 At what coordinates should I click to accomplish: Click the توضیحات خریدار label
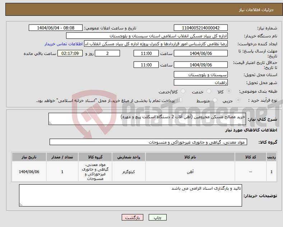point(260,196)
